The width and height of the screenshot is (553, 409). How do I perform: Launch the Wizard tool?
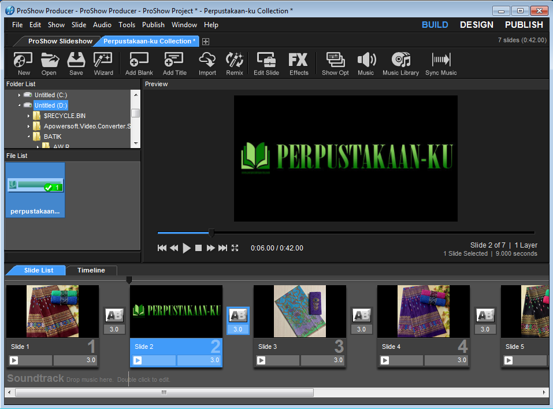(x=103, y=64)
